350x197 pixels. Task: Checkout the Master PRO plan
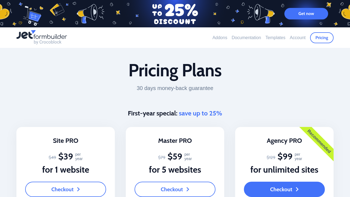[x=175, y=189]
